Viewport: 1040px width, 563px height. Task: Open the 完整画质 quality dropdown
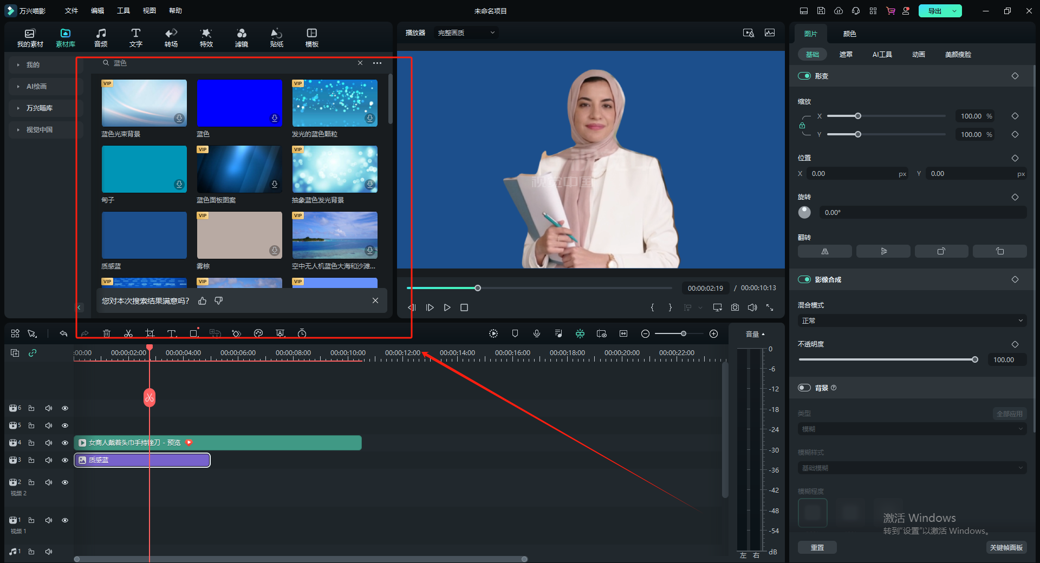tap(466, 33)
